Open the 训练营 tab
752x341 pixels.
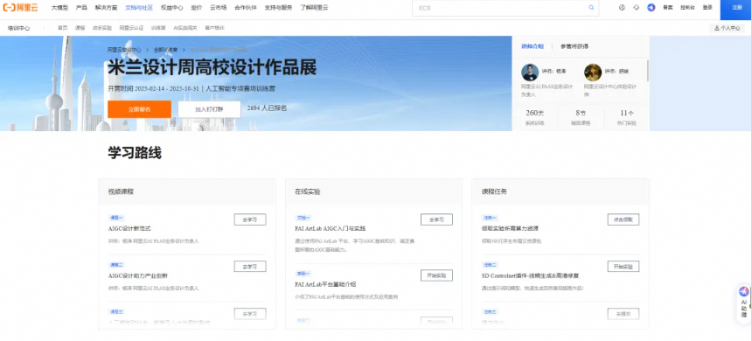point(158,28)
